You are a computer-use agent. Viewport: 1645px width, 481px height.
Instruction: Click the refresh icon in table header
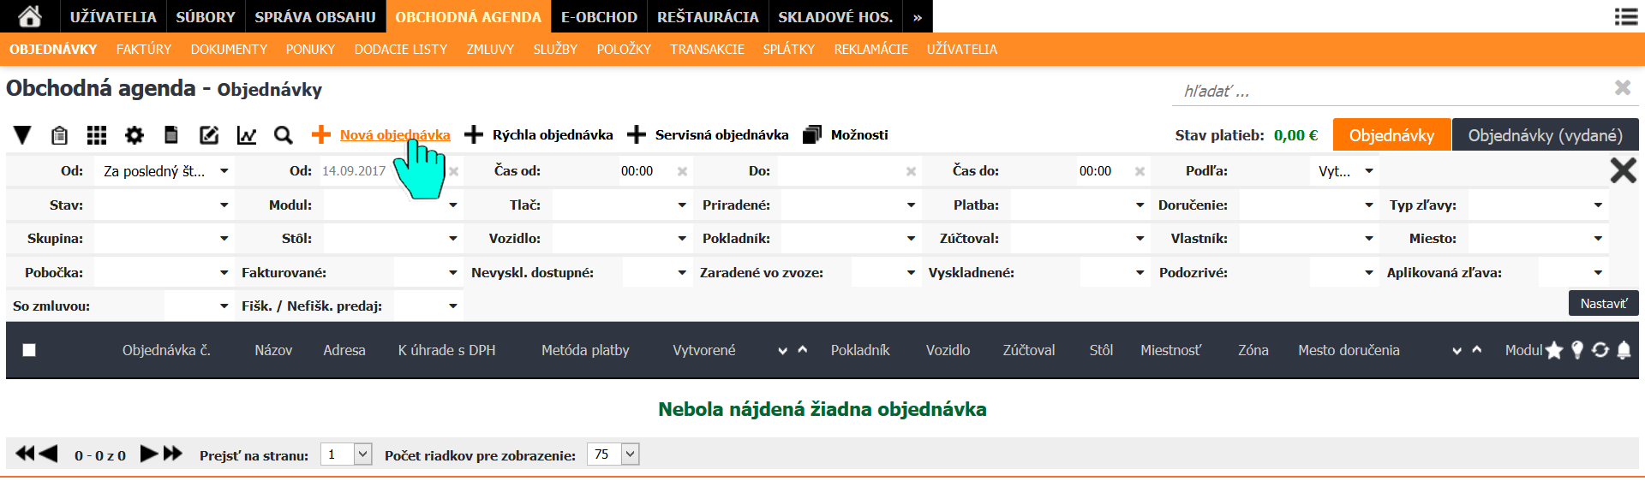(x=1600, y=350)
